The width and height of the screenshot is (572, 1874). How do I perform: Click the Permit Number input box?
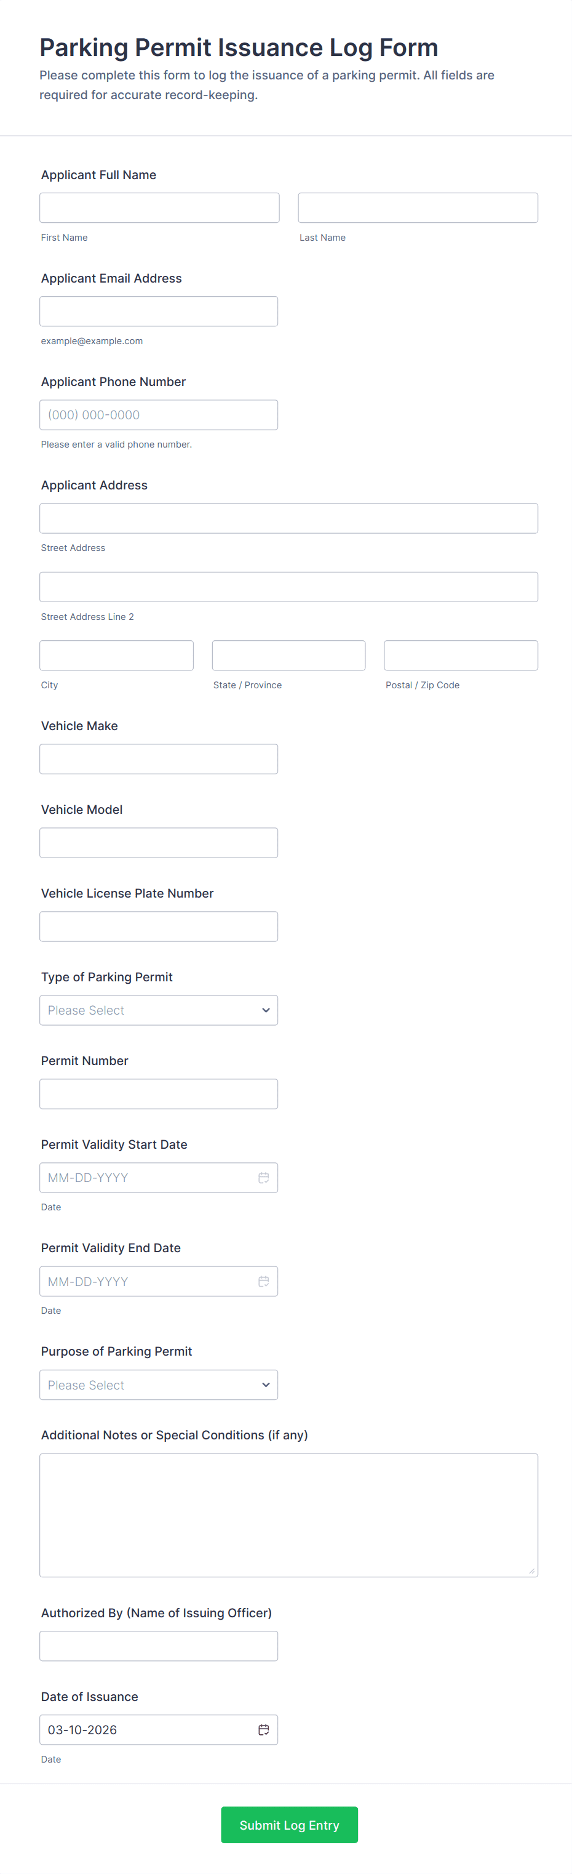[x=159, y=1094]
